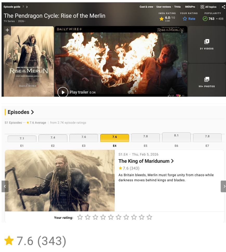Rate episode 6 stars
The height and width of the screenshot is (252, 226).
[x=118, y=217]
